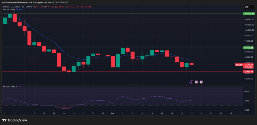Viewport: 257px width, 125px height.
Task: Click 98,000.00 on the price axis
Action: [249, 36]
